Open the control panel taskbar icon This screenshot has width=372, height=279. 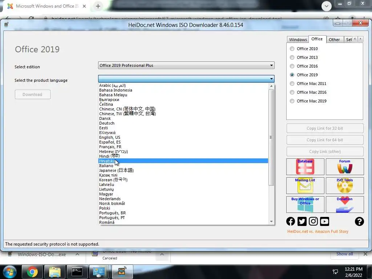tap(99, 272)
